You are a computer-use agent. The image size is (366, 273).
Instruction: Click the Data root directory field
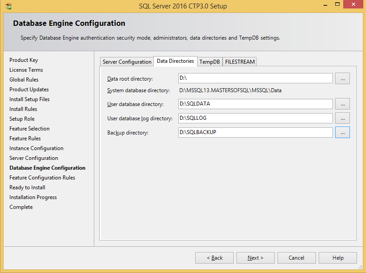(x=255, y=78)
